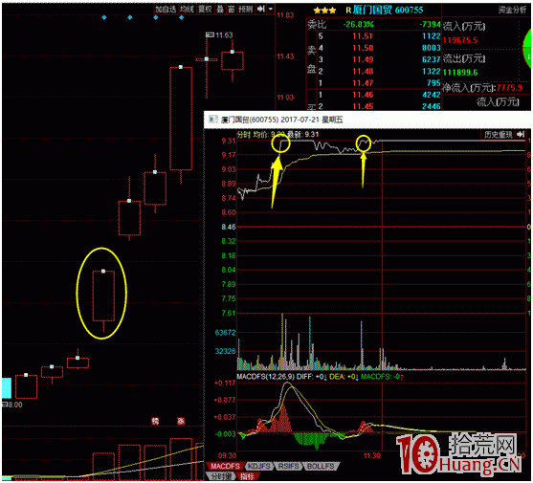Screen dimensions: 533x483
Task: Click the MACDFS(12,26,9) parameter label
Action: point(265,377)
